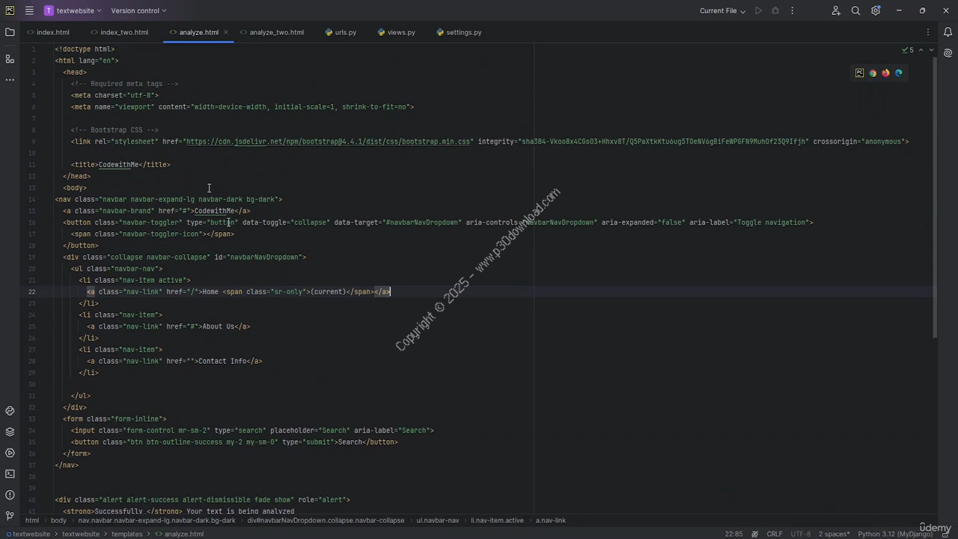Run the current file
Viewport: 958px width, 539px height.
[x=758, y=10]
